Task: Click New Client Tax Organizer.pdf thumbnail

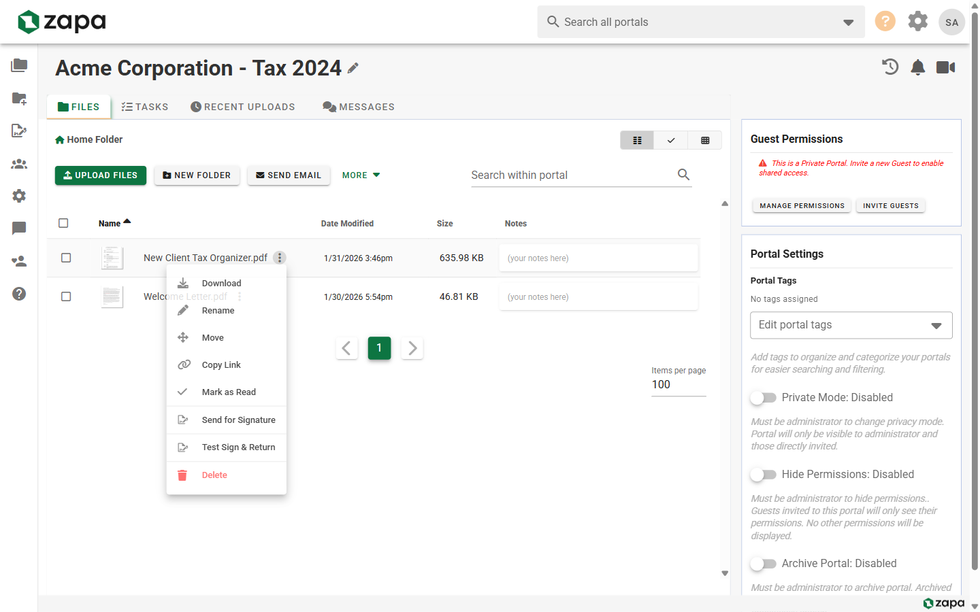Action: click(112, 258)
